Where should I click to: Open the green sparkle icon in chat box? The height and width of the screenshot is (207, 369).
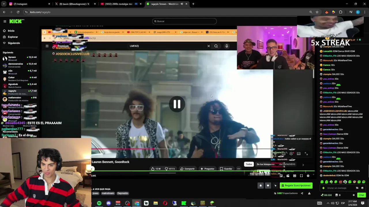tap(323, 188)
